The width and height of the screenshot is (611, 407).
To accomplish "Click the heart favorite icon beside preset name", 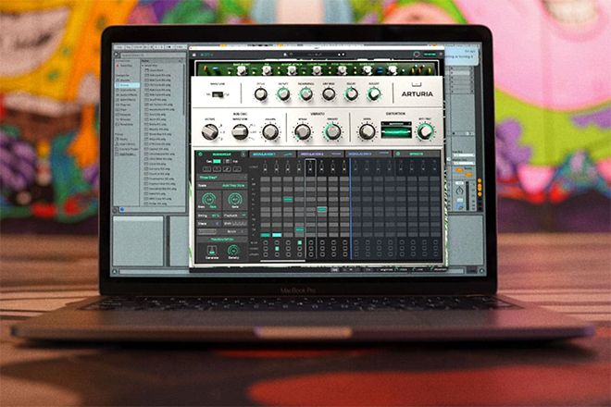I will click(x=291, y=55).
